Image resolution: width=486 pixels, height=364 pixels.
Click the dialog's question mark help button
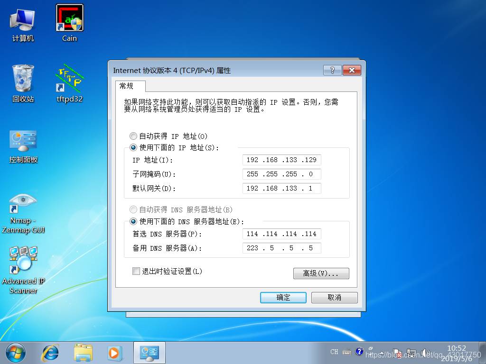(332, 70)
